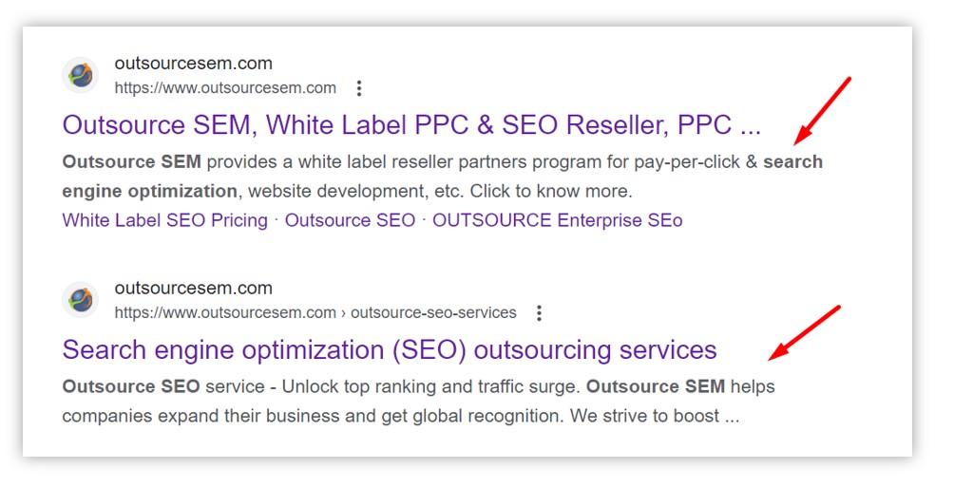Image resolution: width=954 pixels, height=487 pixels.
Task: Click the https://www.outsourcesem.com URL of the first result
Action: tap(225, 88)
